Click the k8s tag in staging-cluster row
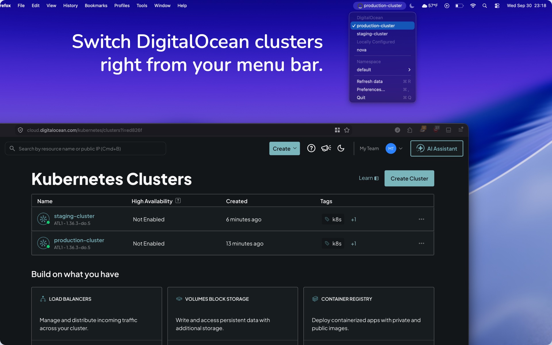Screen dimensions: 552x345 tap(333, 219)
